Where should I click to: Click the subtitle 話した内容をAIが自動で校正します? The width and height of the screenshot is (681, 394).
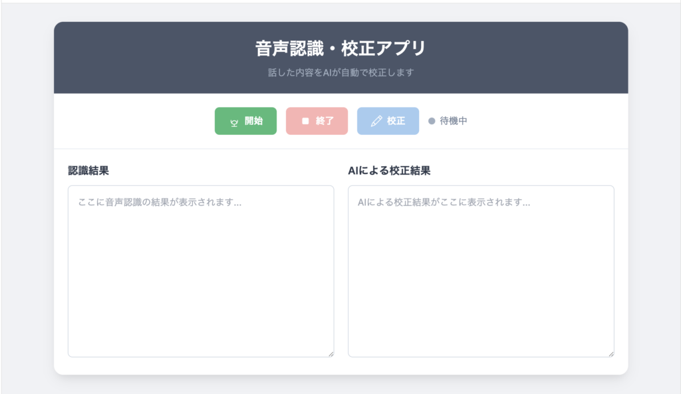coord(340,72)
